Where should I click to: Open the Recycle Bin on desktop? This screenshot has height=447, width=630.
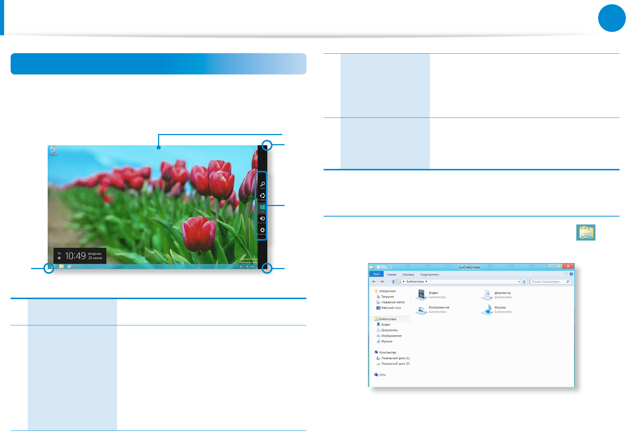click(x=53, y=151)
